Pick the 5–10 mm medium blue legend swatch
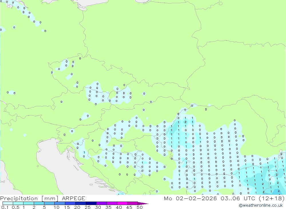 tap(49, 203)
